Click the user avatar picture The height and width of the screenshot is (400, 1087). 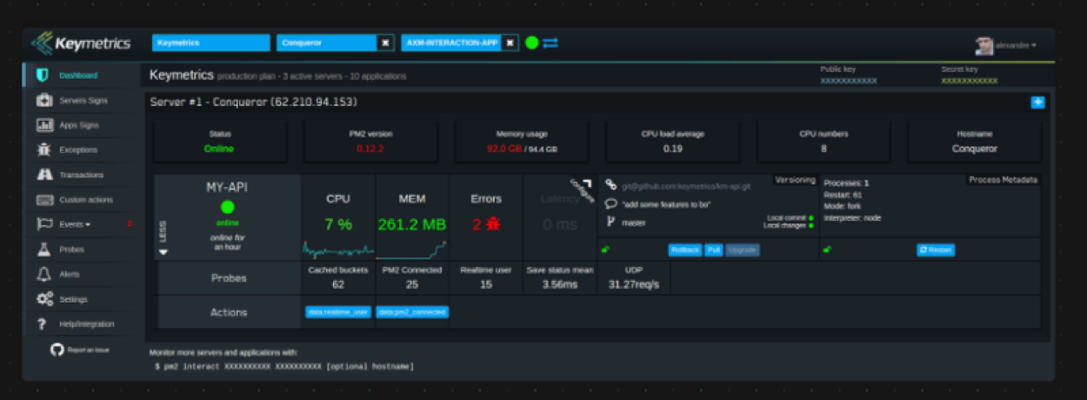(984, 45)
